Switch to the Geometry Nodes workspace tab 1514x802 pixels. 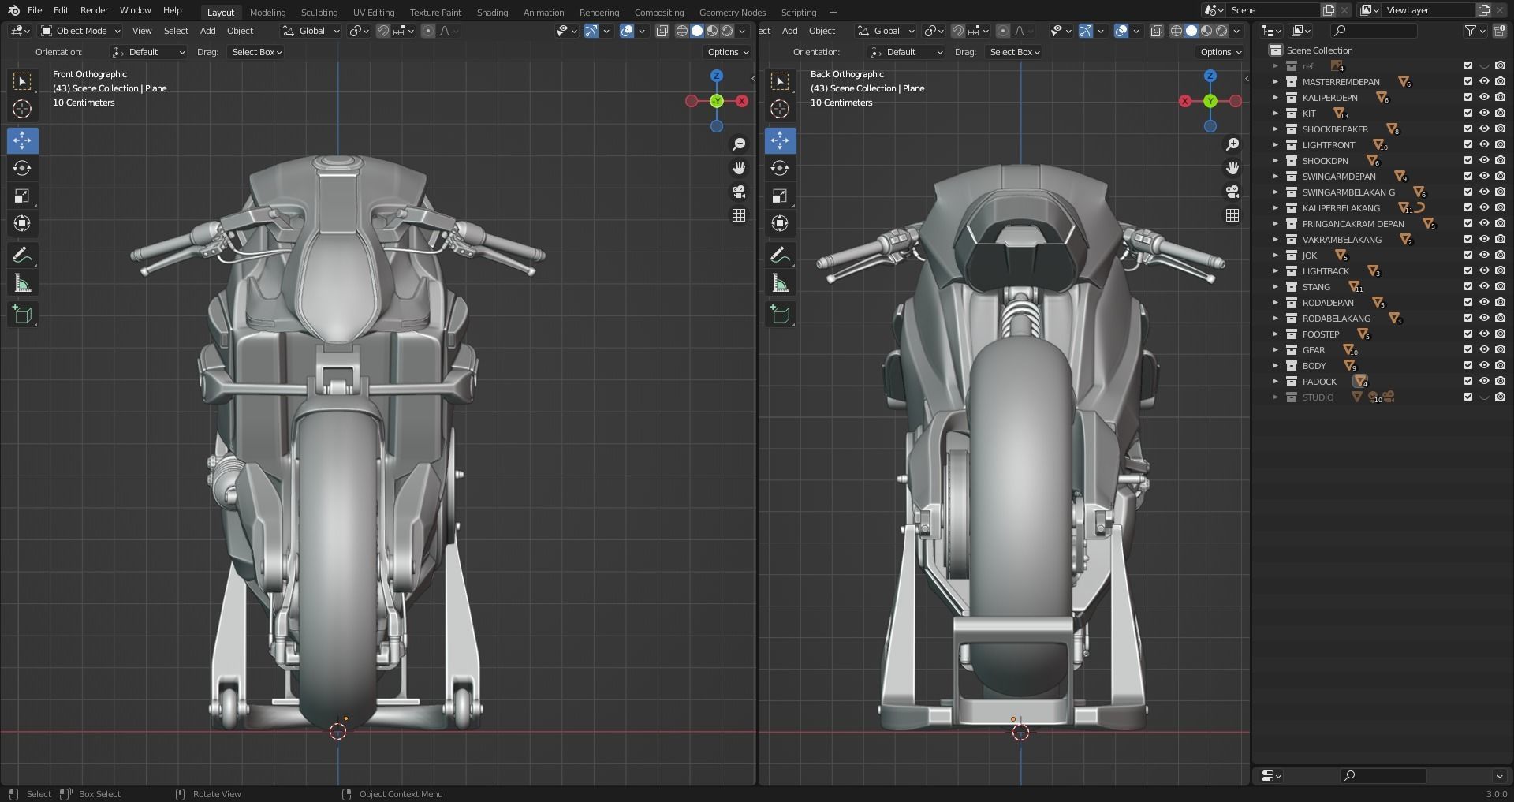coord(732,12)
